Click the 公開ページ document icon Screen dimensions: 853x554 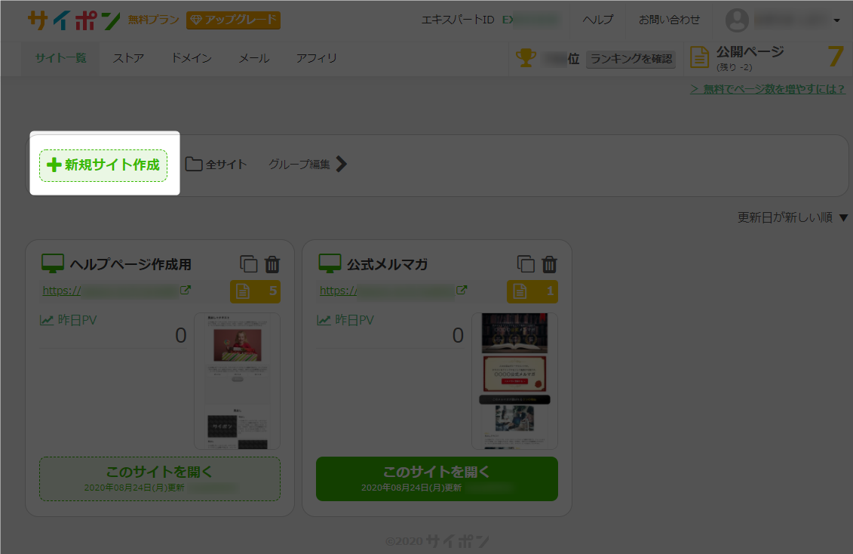(700, 57)
